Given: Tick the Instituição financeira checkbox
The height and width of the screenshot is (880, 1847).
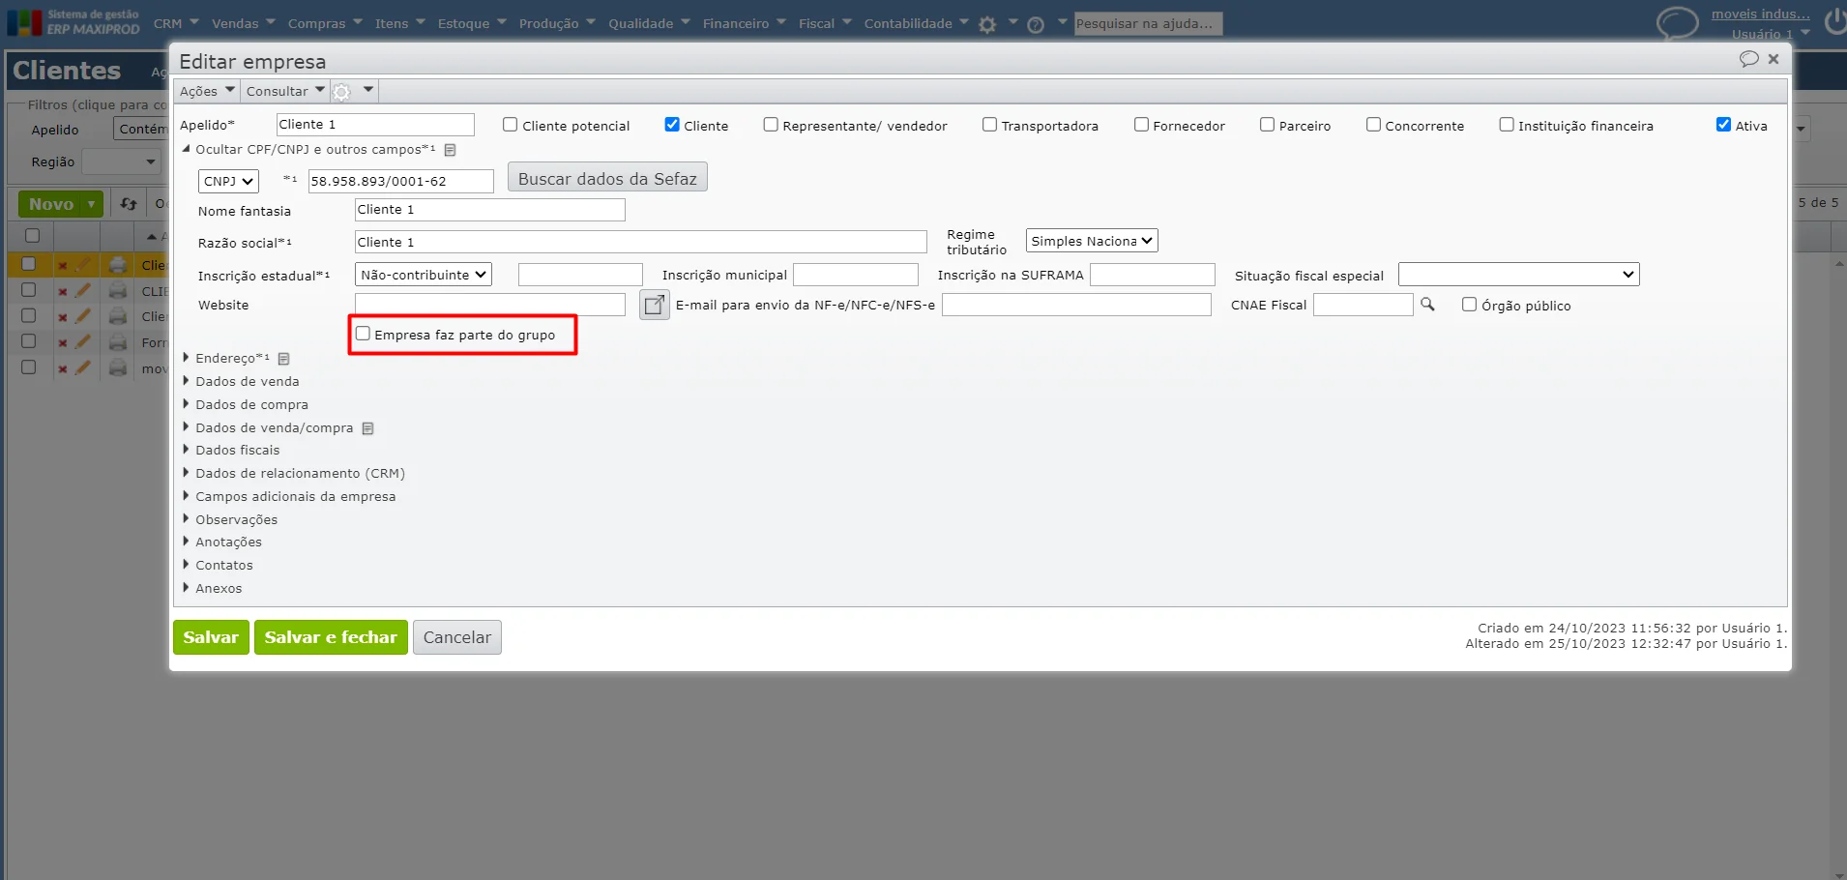Looking at the screenshot, I should [x=1507, y=125].
